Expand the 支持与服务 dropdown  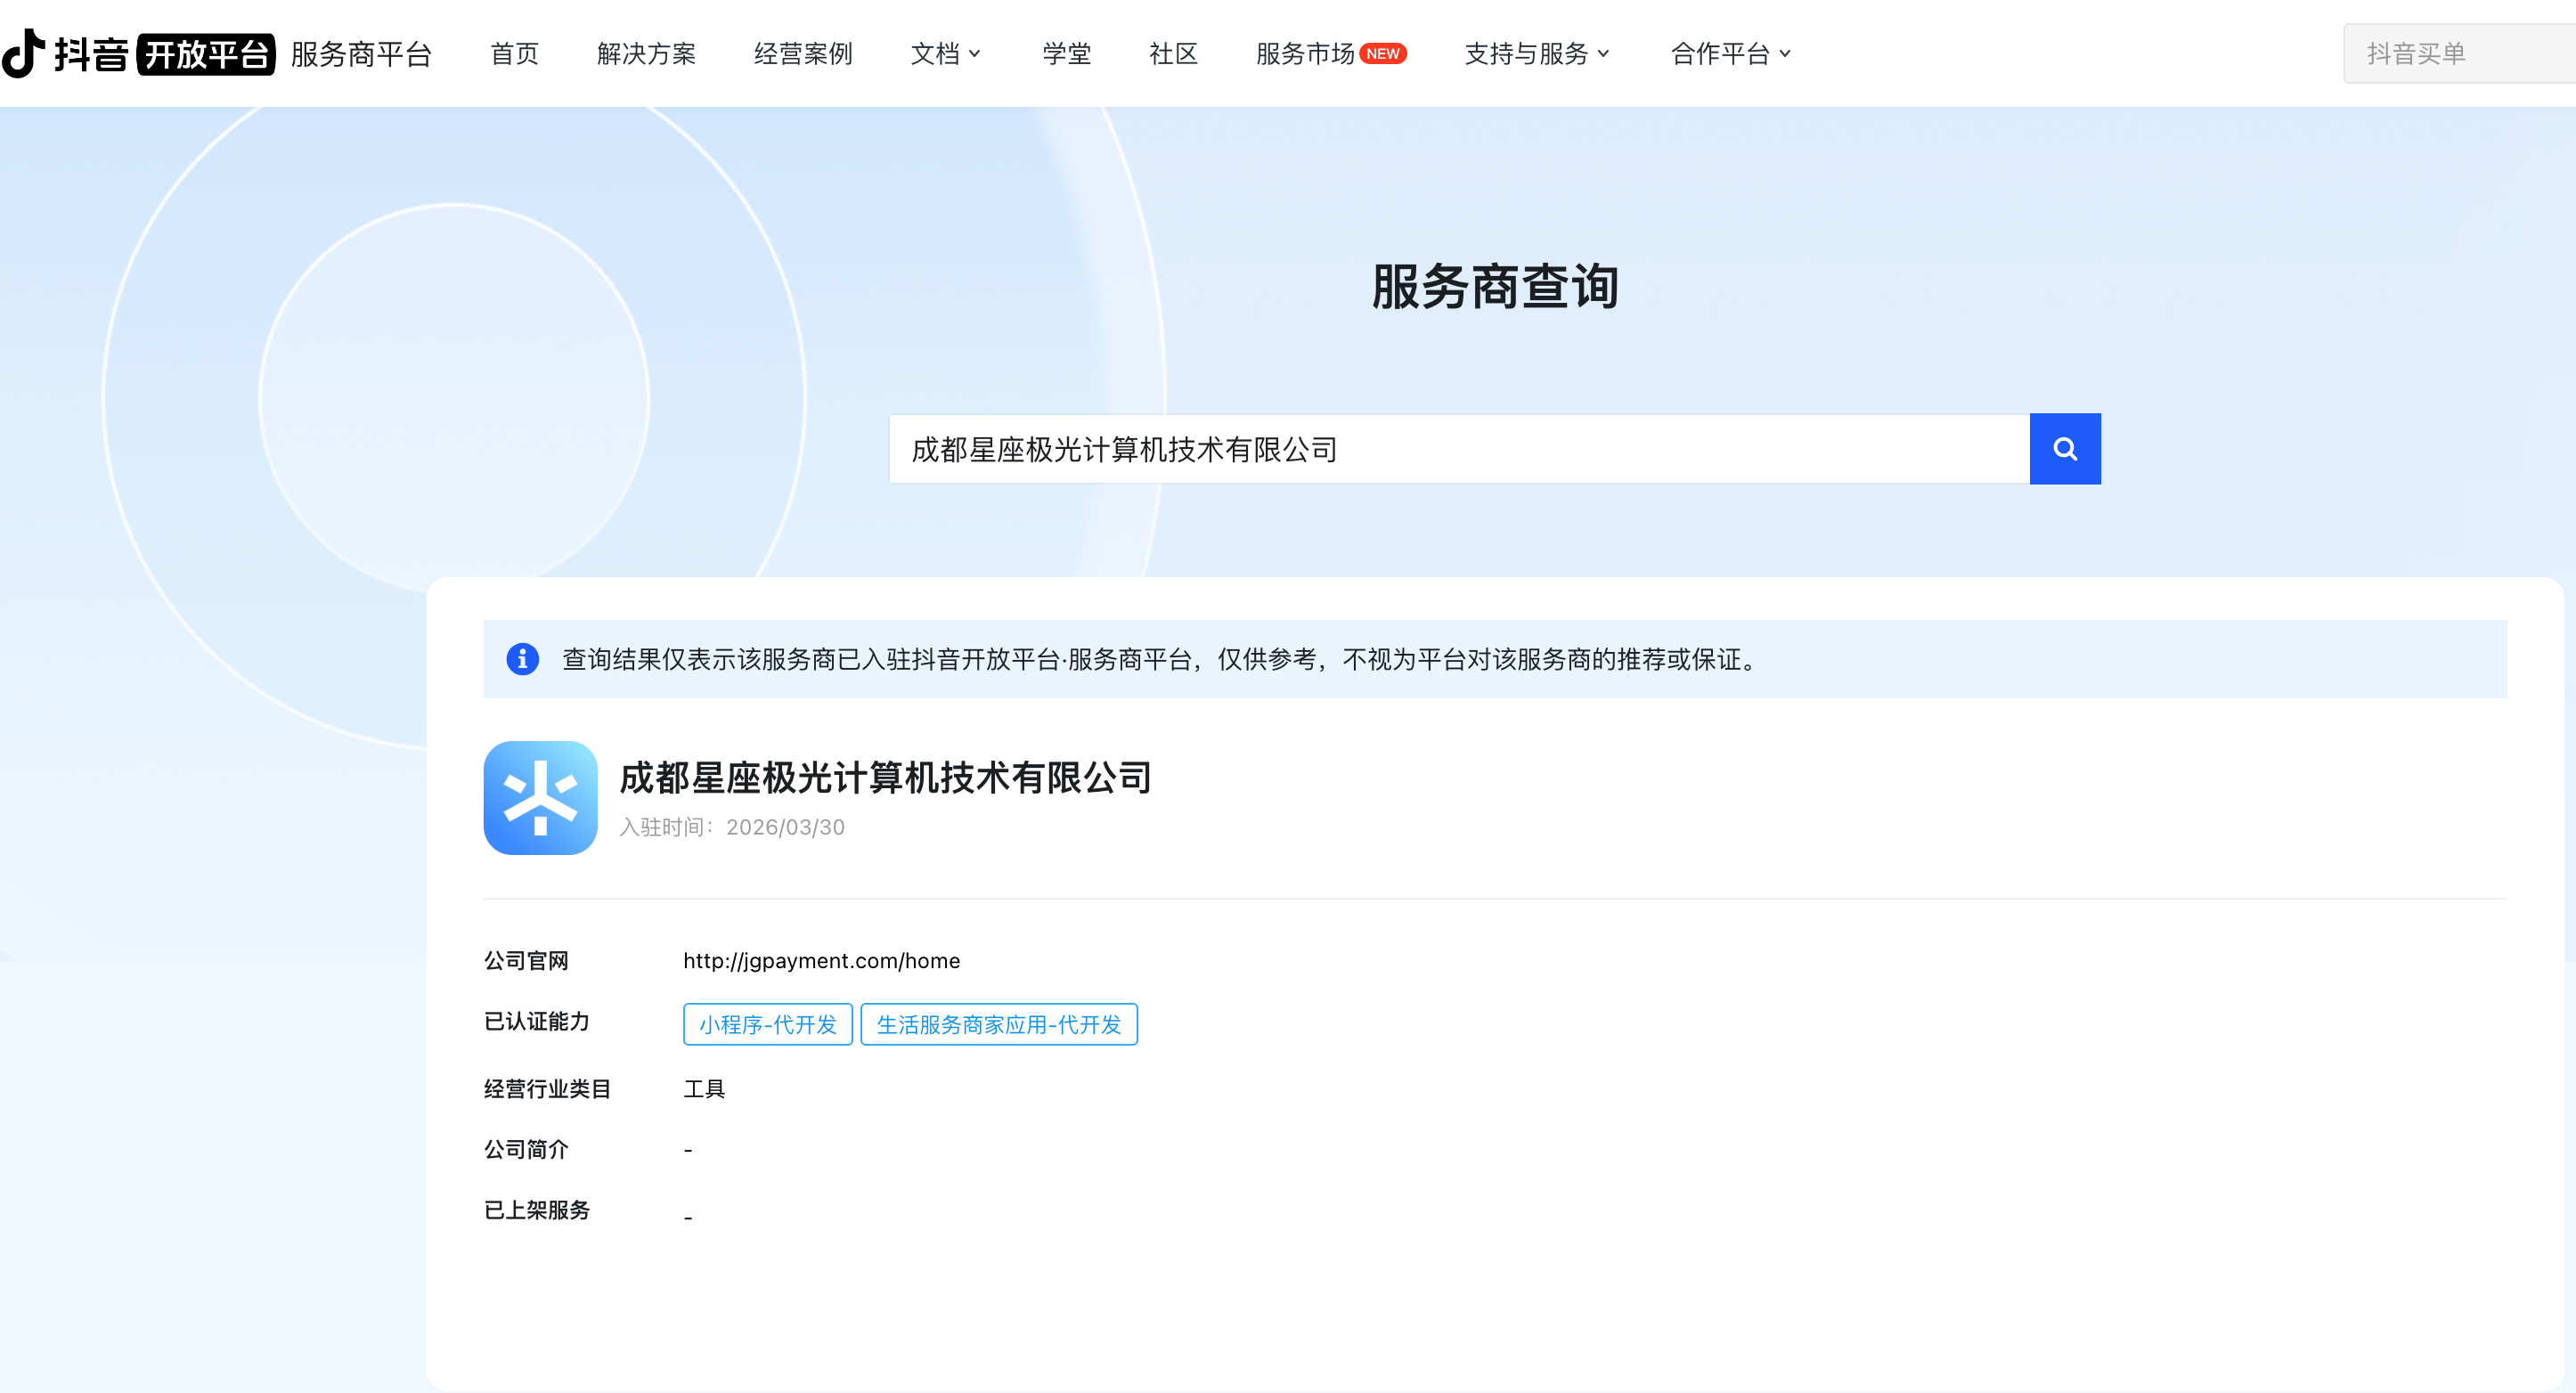1537,53
